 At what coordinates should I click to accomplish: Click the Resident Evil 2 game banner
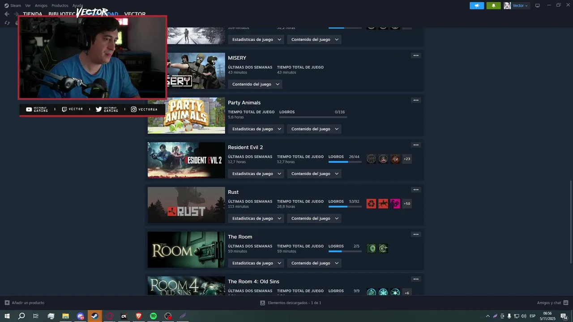(x=186, y=160)
